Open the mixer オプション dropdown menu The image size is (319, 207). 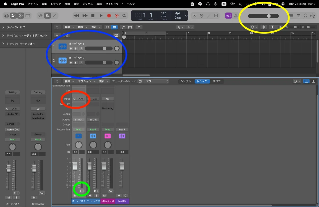[86, 81]
